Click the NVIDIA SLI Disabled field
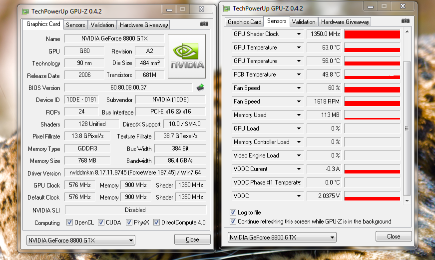This screenshot has width=435, height=260. [135, 210]
